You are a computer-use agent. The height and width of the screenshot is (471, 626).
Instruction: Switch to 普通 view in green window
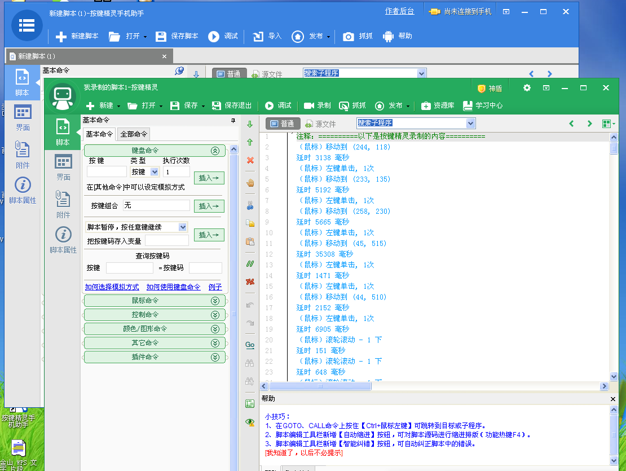point(282,124)
